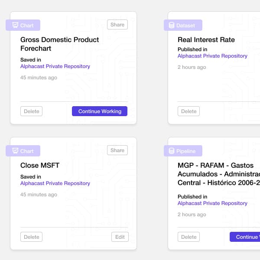Continue Working on Gross Domestic Product Forechart

coord(100,111)
